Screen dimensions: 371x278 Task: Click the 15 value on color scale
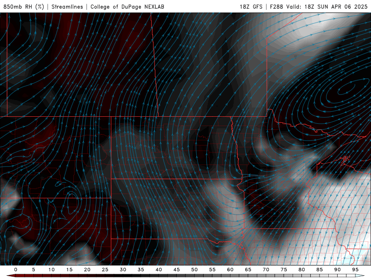tap(69, 270)
